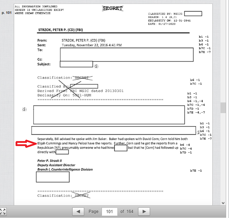The image size is (229, 218).
Task: Click the 'p. 101' page label
Action: 7,13
